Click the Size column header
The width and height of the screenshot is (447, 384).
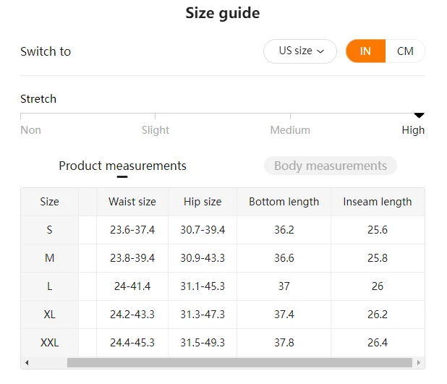50,202
